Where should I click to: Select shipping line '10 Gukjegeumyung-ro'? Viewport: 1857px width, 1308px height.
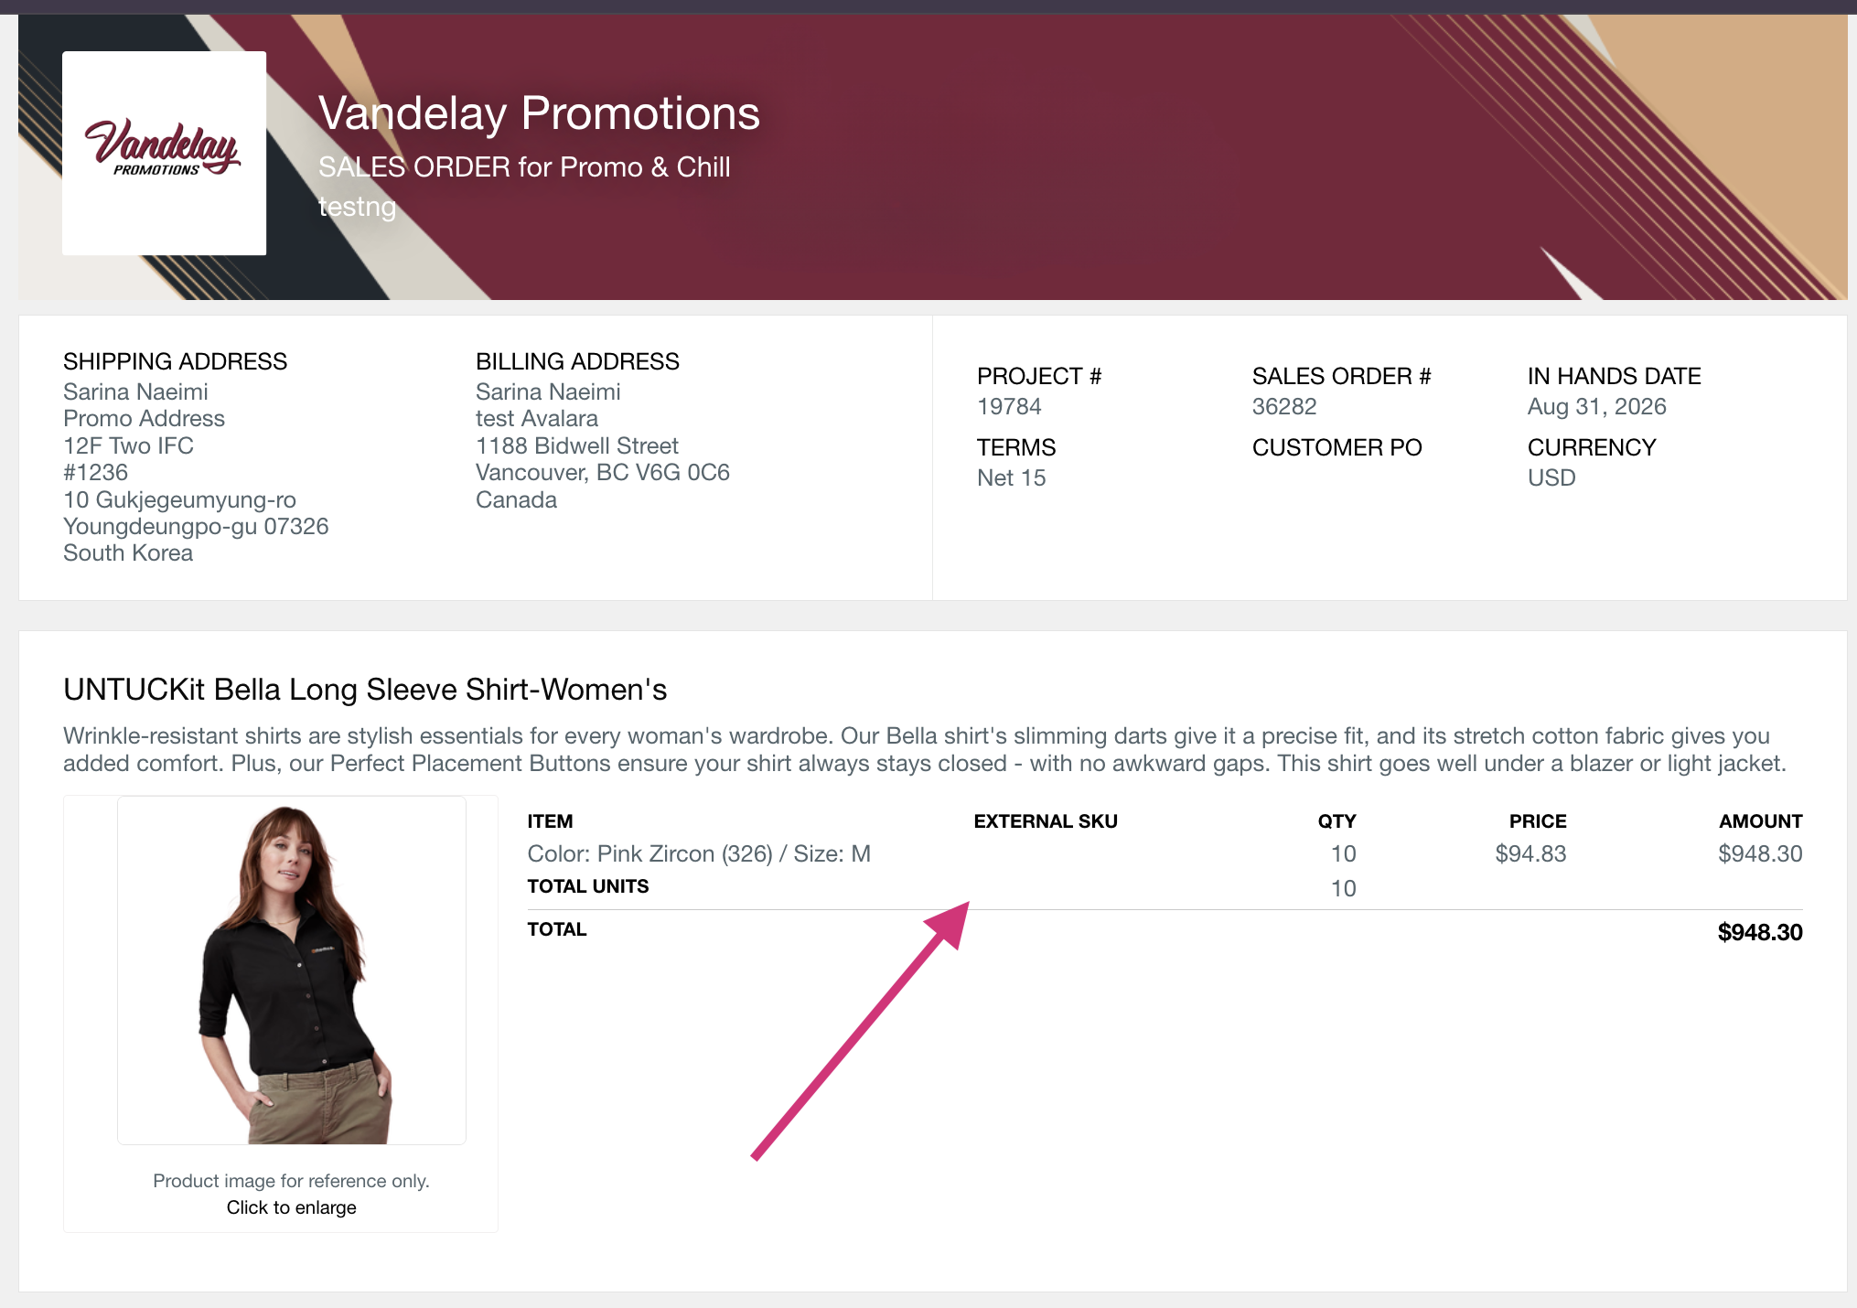(x=179, y=499)
